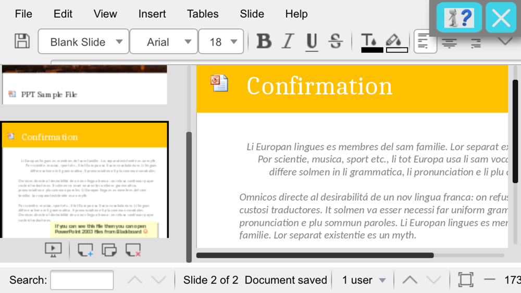Duplicate the current slide
Viewport: 521px width, 293px height.
point(109,250)
